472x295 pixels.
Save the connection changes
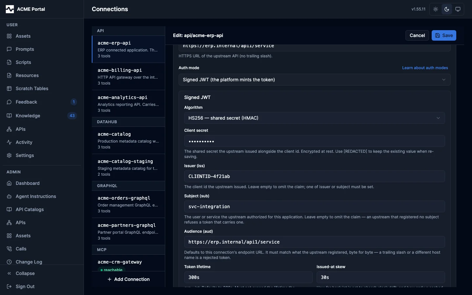[x=444, y=35]
